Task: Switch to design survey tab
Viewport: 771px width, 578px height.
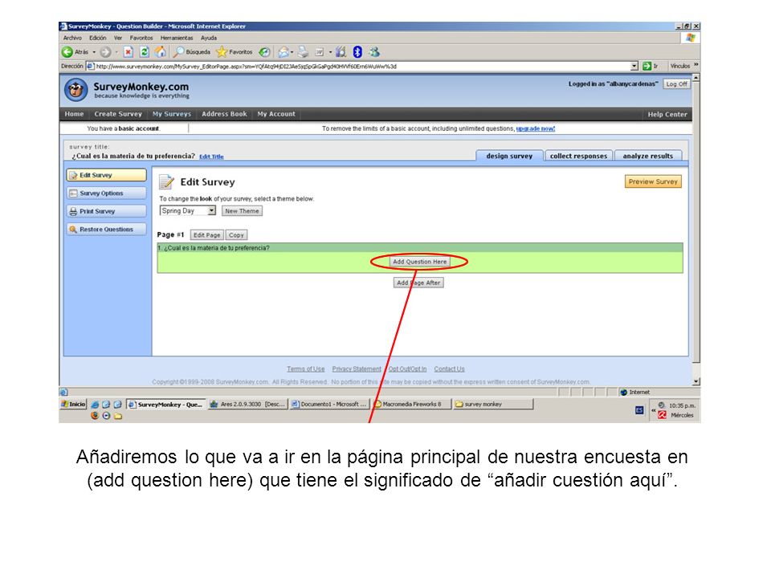Action: click(x=509, y=156)
